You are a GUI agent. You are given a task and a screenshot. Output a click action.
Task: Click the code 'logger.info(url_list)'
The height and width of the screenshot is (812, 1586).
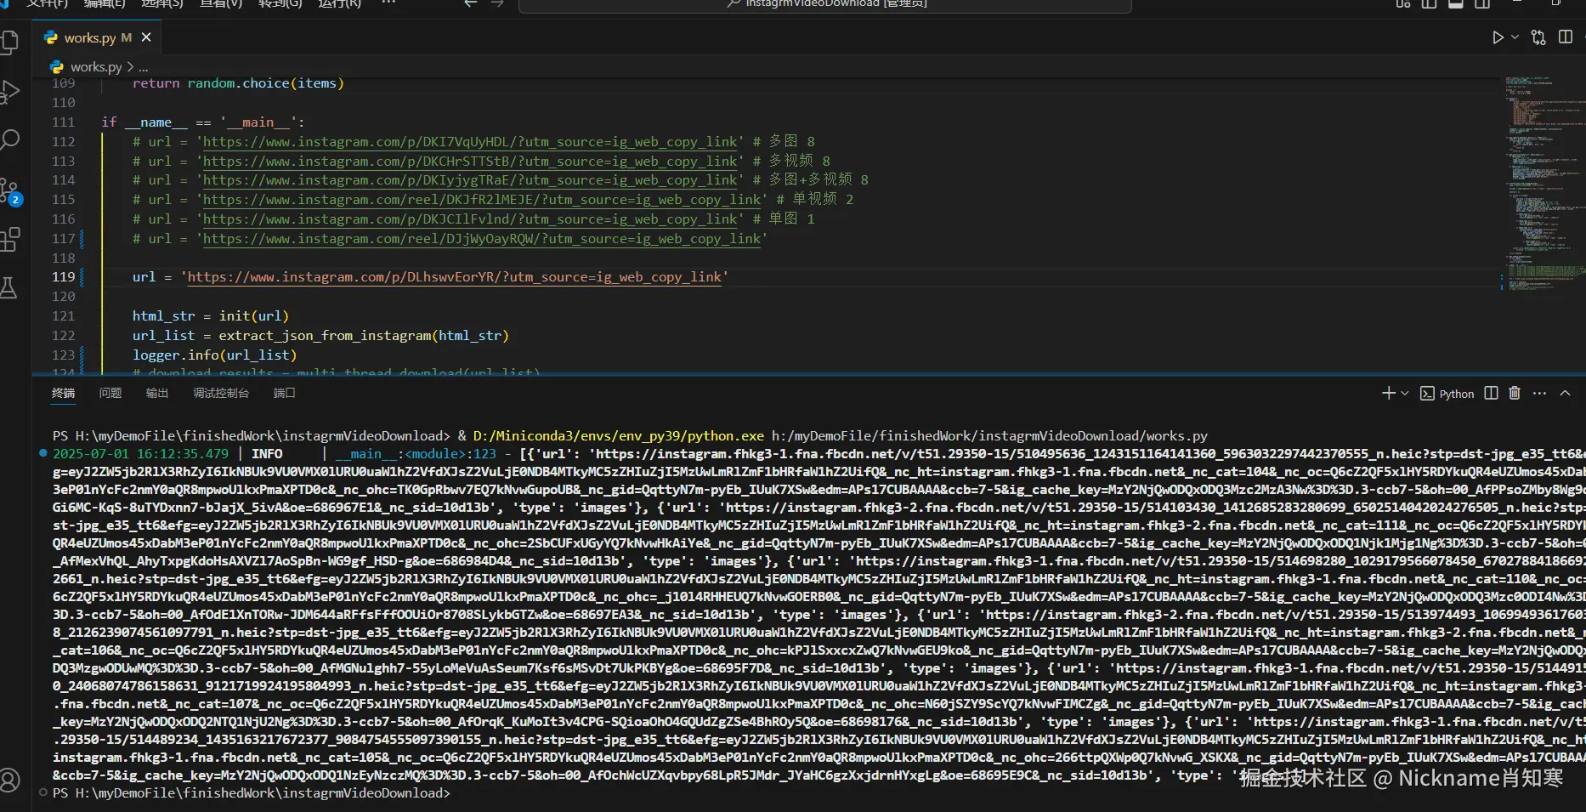pos(214,355)
